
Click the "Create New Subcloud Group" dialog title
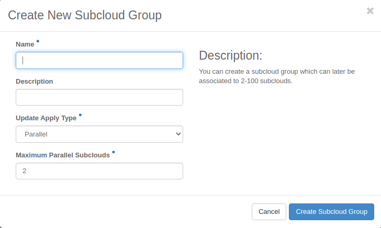[85, 15]
